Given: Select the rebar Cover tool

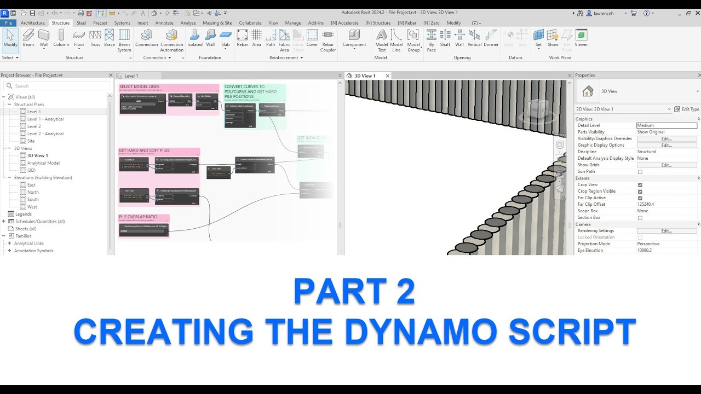Looking at the screenshot, I should [x=312, y=38].
